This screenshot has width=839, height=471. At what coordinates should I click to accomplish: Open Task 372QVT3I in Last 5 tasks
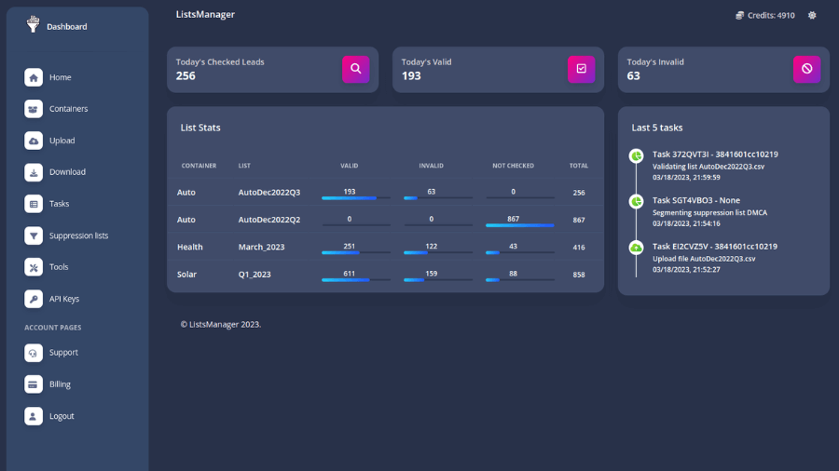click(714, 154)
